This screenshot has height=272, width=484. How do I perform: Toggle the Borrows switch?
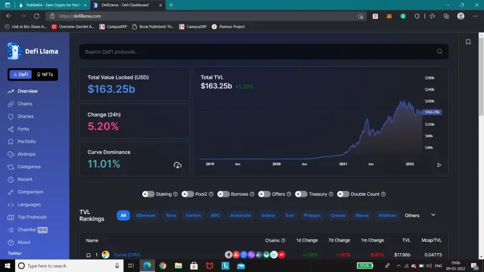click(223, 195)
